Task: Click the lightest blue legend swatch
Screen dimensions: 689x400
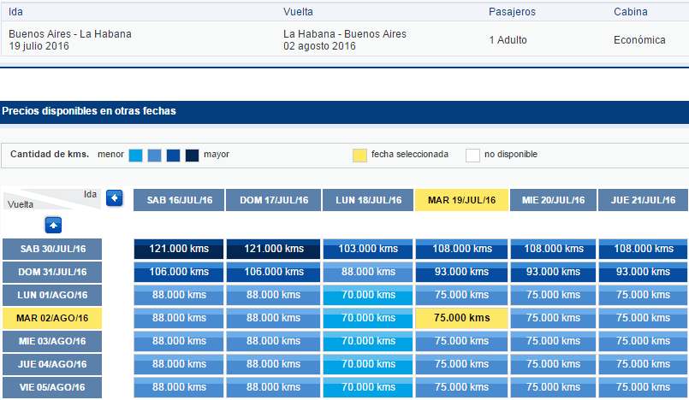Action: 135,156
